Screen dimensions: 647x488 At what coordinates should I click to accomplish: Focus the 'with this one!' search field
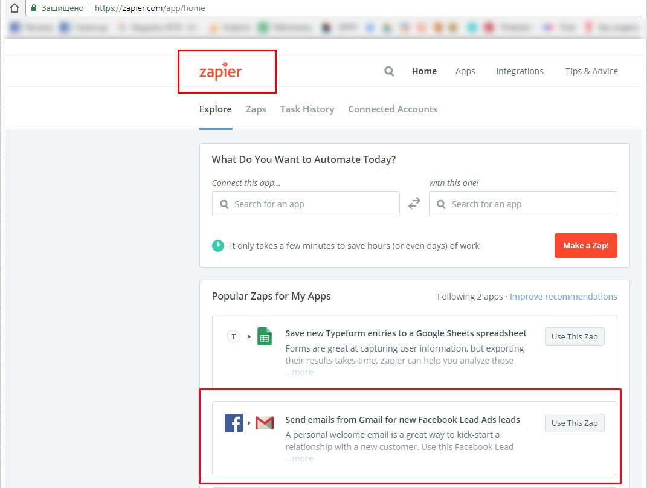523,204
